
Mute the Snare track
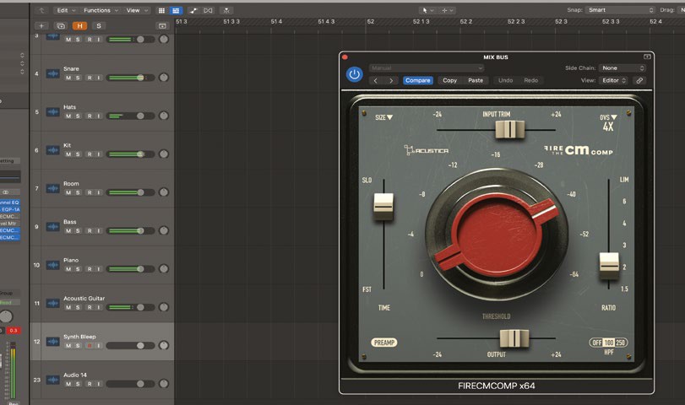68,78
